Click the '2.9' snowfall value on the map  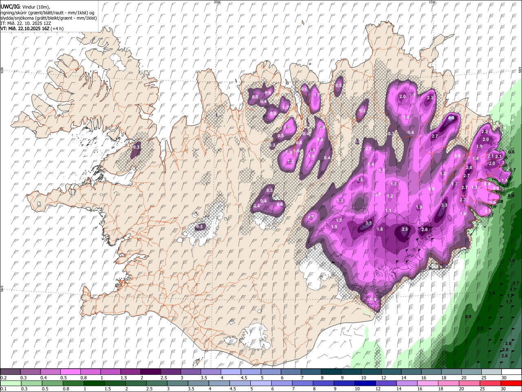tap(405, 229)
